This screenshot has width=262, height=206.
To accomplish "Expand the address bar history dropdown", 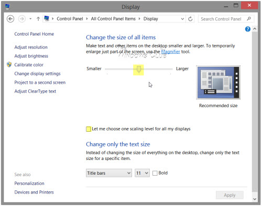I will point(182,19).
